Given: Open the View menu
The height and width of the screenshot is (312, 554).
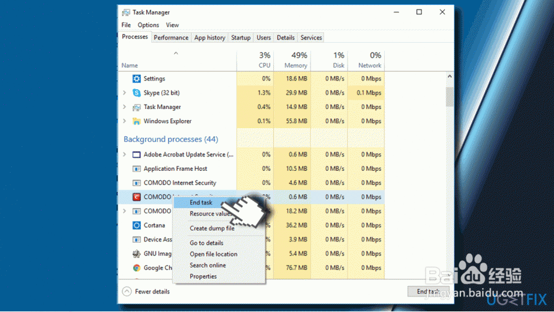Looking at the screenshot, I should 172,25.
